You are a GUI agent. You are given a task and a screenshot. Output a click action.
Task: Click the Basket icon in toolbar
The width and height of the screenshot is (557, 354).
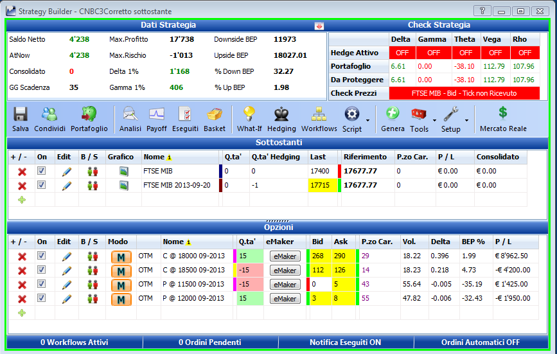(x=214, y=114)
